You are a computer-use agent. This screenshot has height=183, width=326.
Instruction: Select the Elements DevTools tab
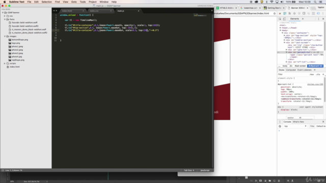(x=294, y=19)
